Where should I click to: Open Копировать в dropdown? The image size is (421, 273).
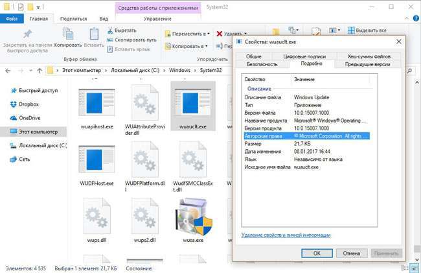tap(186, 46)
